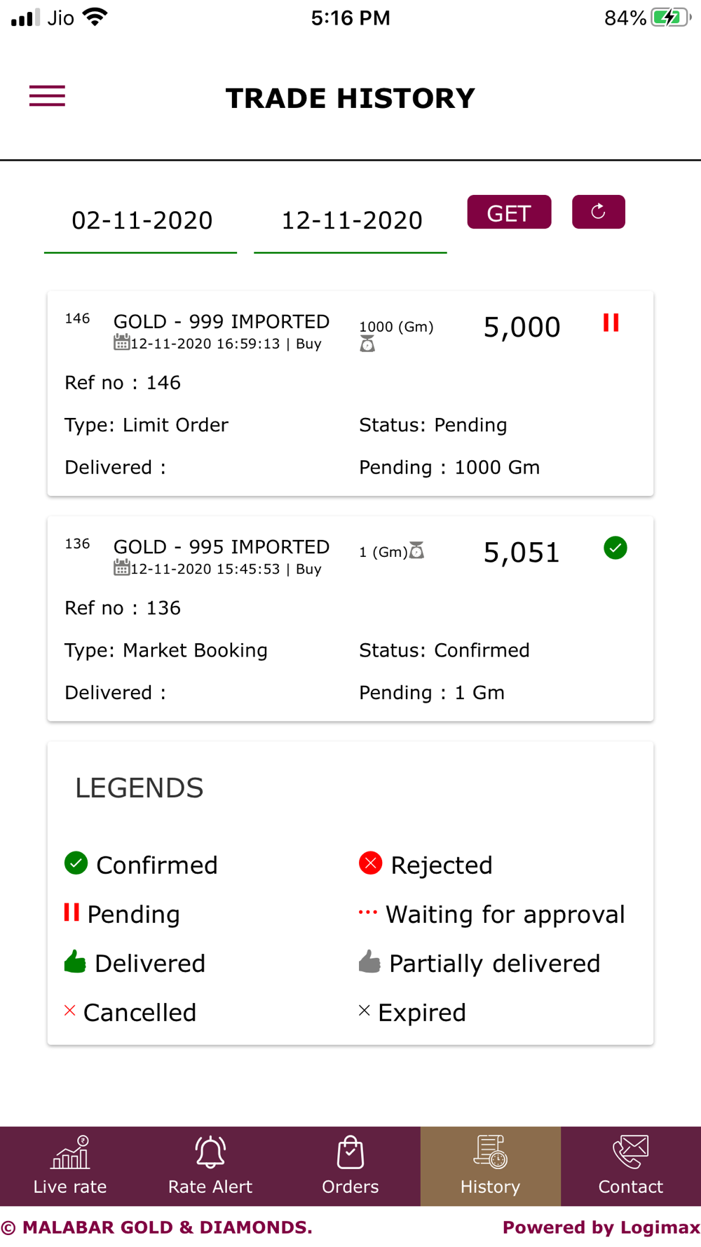Click the red pending icon on order 146
The width and height of the screenshot is (701, 1247).
pyautogui.click(x=611, y=323)
